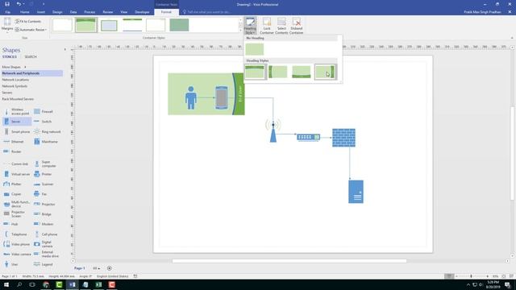Switch to the Review ribbon tab
Viewport: 516px width, 290px height.
[x=107, y=12]
